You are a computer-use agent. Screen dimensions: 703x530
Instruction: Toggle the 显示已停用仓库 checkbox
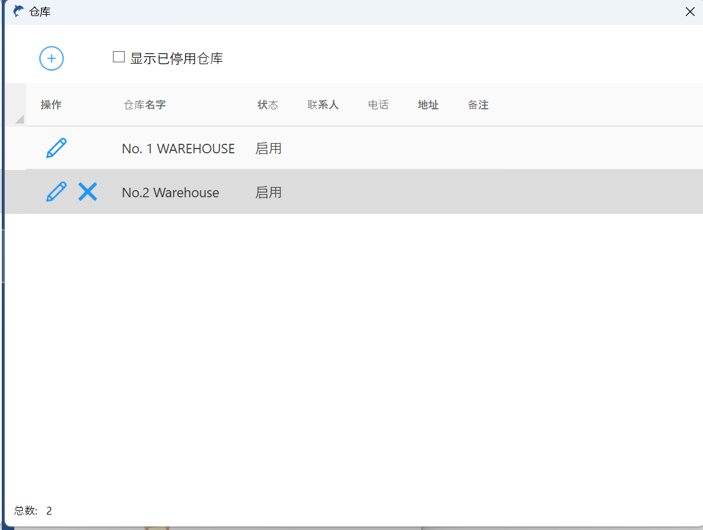tap(119, 57)
